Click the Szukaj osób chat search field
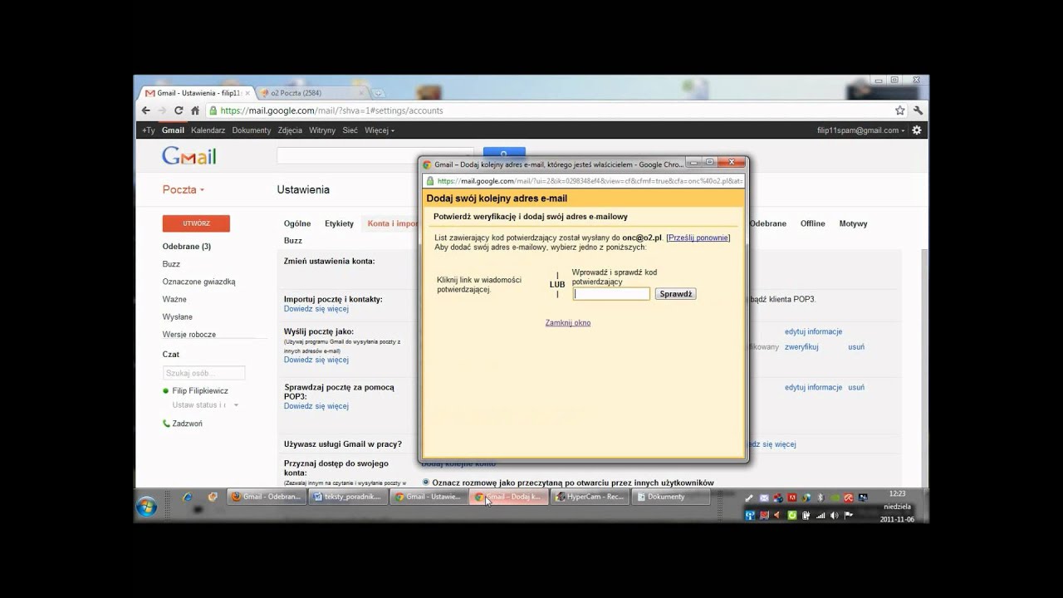This screenshot has height=598, width=1063. tap(203, 373)
